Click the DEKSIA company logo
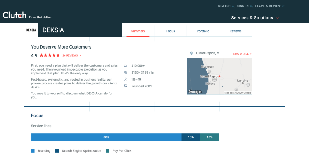The width and height of the screenshot is (309, 161). coord(31,30)
